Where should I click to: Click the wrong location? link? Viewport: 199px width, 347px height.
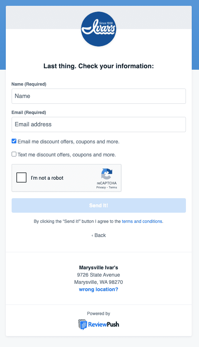pyautogui.click(x=98, y=289)
